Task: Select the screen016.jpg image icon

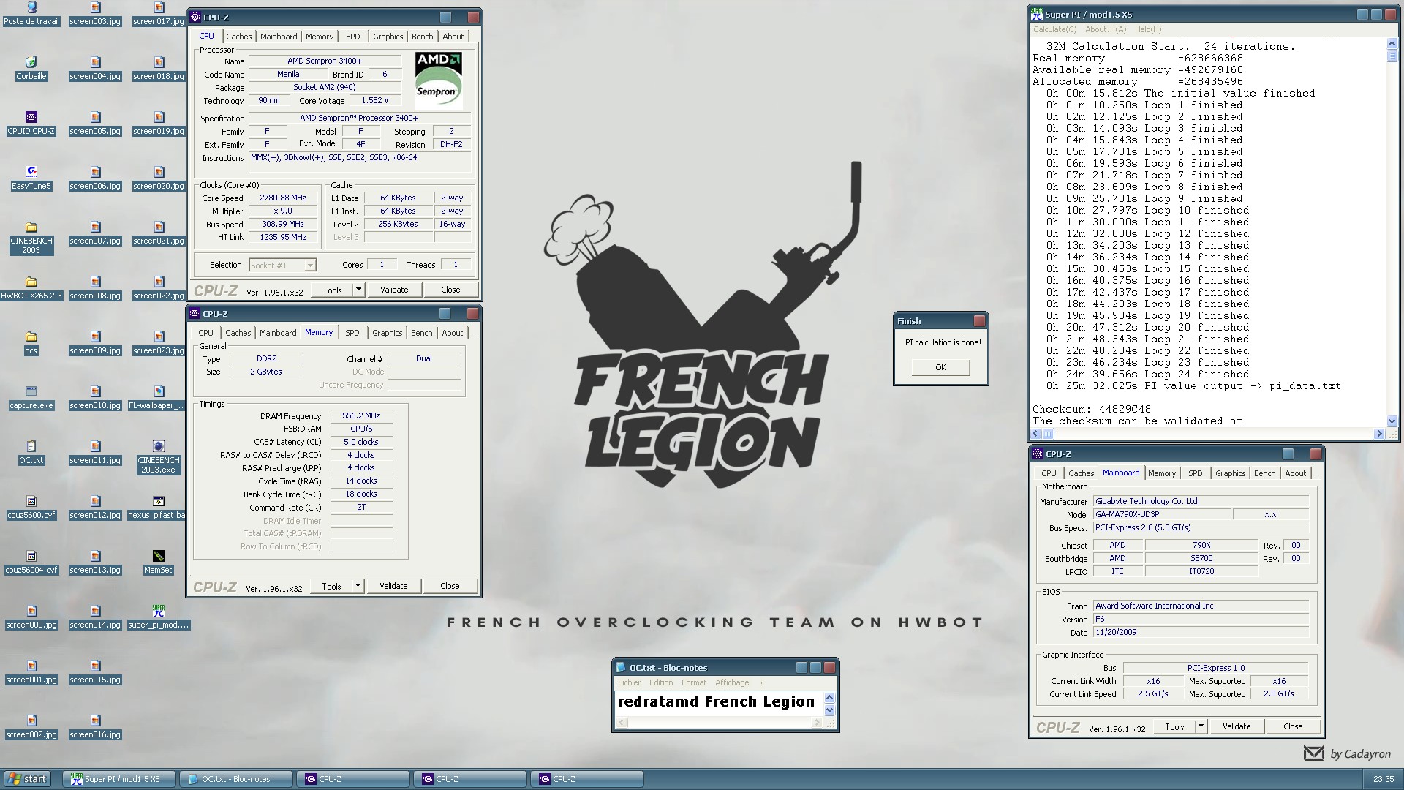Action: pos(95,727)
